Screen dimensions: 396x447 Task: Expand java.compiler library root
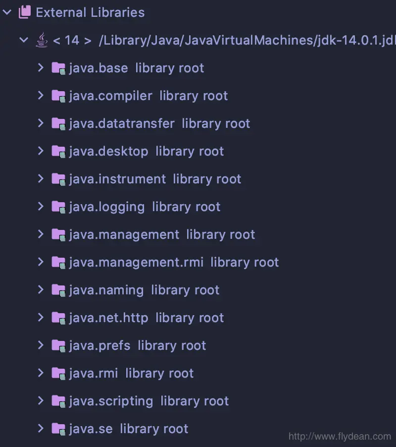pyautogui.click(x=41, y=96)
